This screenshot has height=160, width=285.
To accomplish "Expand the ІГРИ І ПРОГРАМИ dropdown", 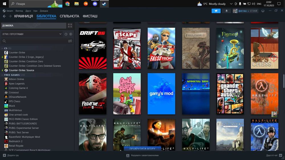I will [32, 34].
